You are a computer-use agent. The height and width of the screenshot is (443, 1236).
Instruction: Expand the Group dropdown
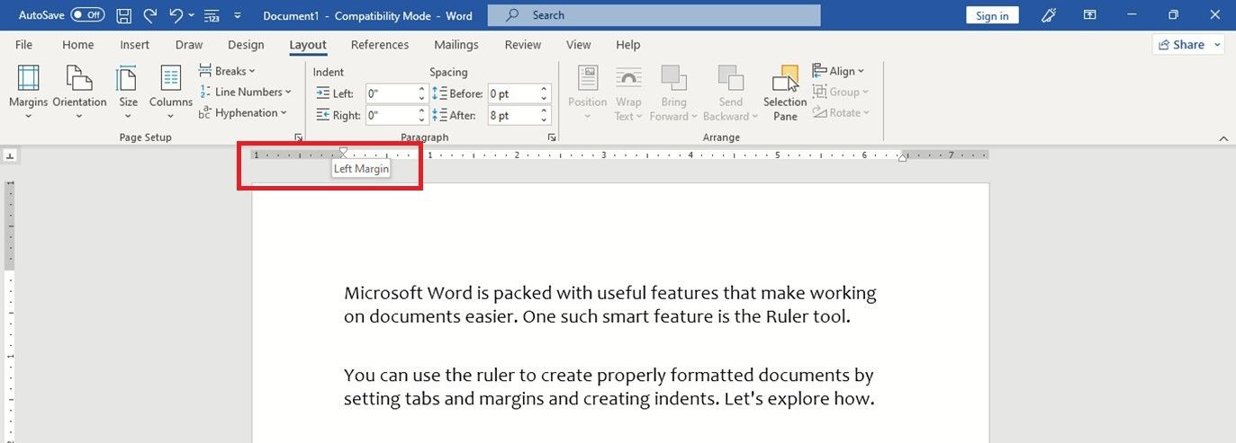tap(841, 92)
